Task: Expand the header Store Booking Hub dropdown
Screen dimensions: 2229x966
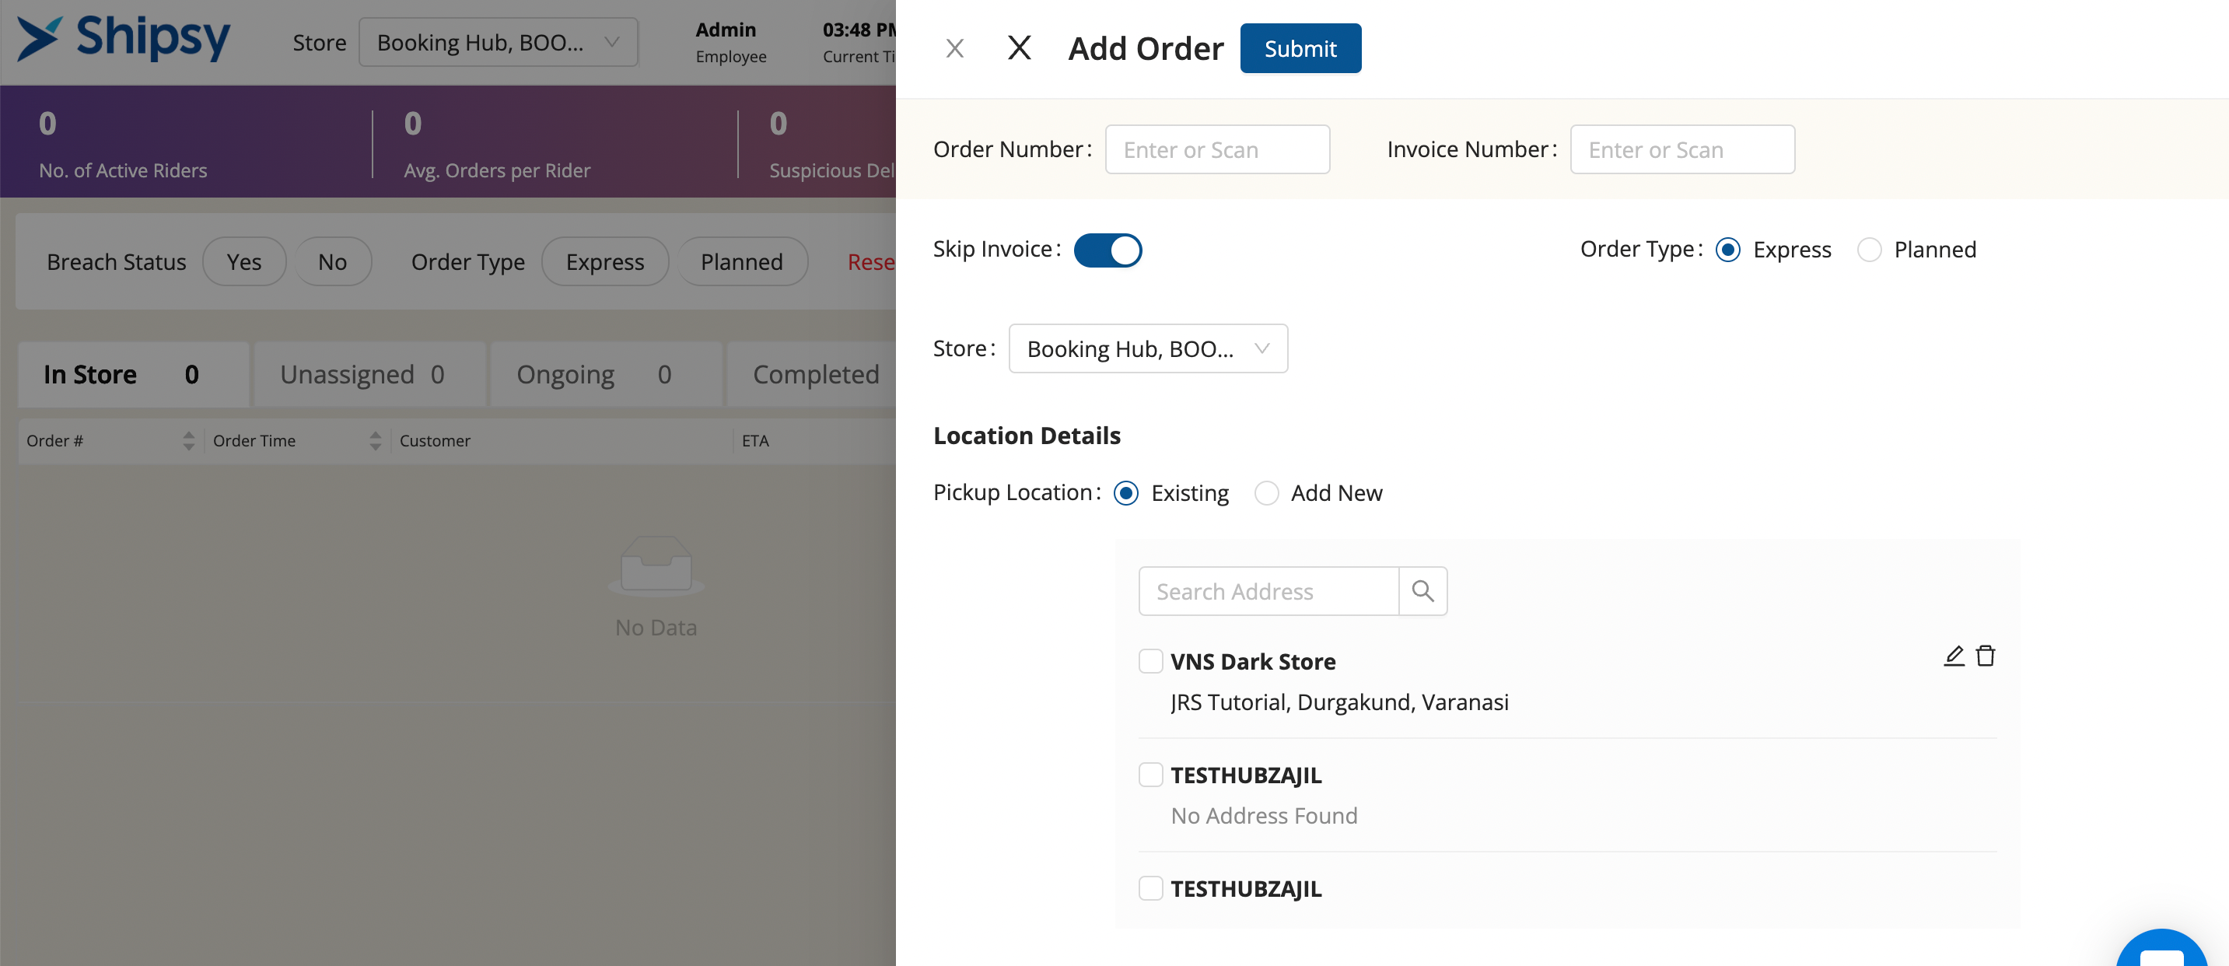Action: tap(498, 43)
